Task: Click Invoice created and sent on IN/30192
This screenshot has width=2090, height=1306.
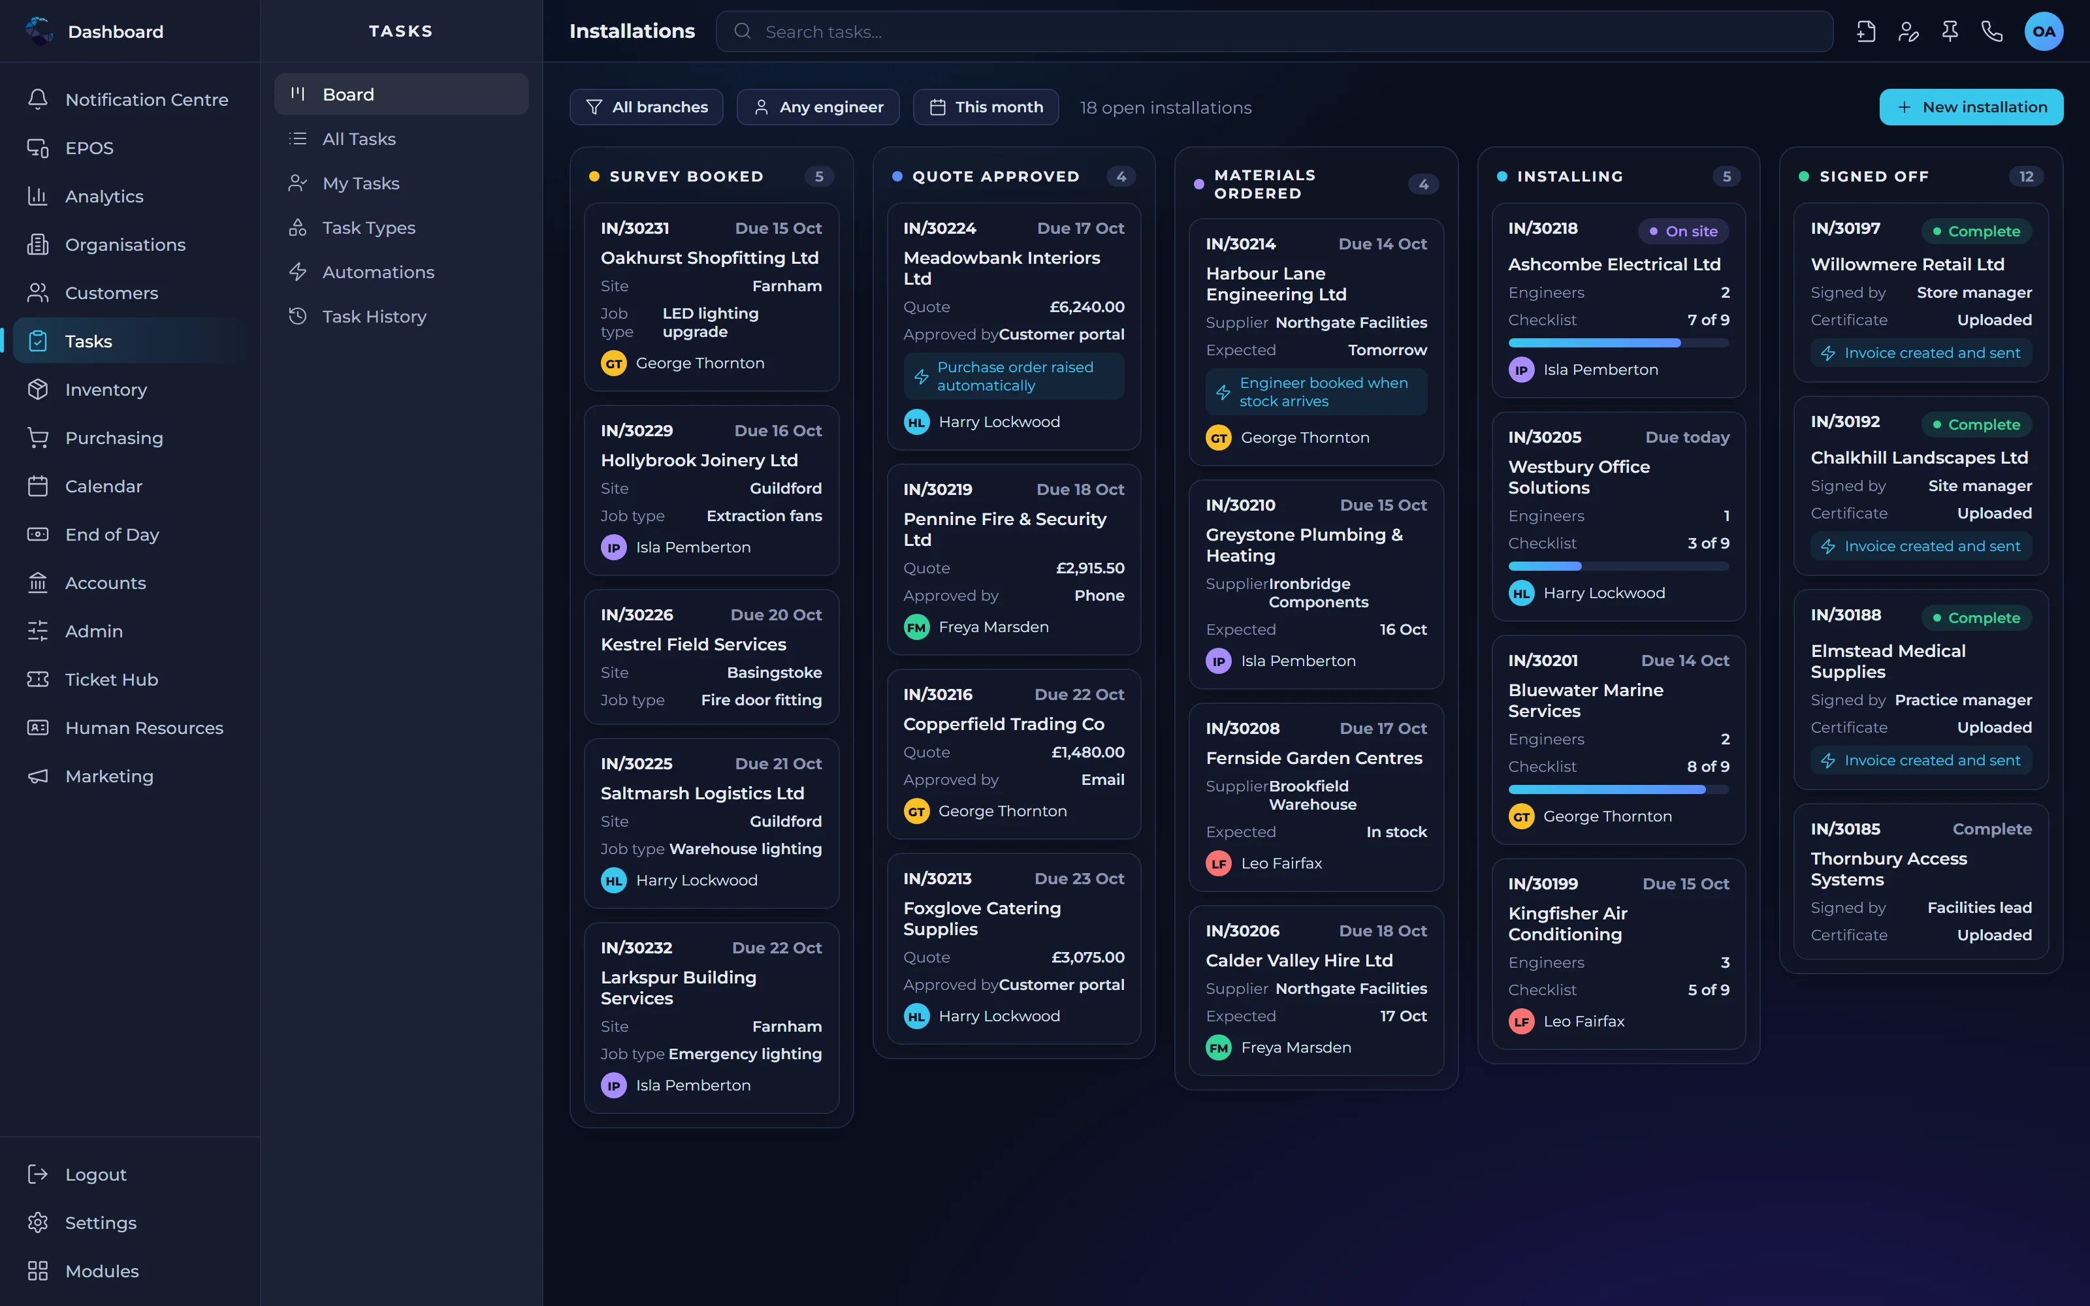Action: [x=1921, y=546]
